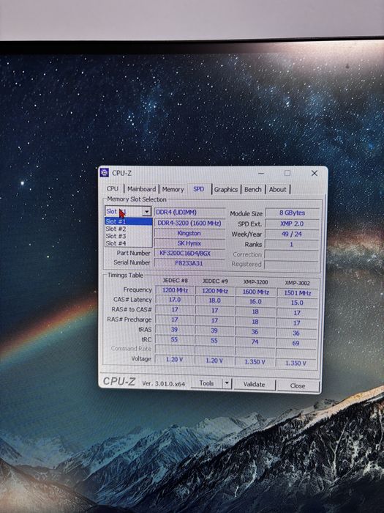Click the DDR4 (UDIMM) field
Image resolution: width=384 pixels, height=513 pixels.
click(189, 213)
